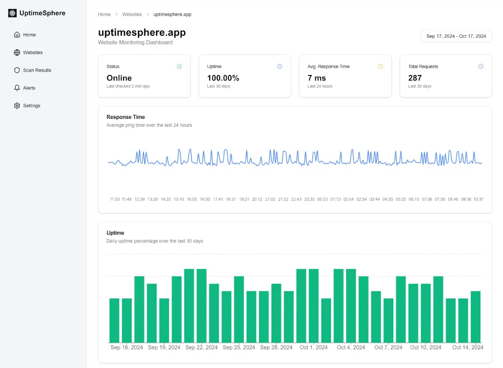
Task: Click the UptimeSphere logo icon
Action: click(12, 13)
